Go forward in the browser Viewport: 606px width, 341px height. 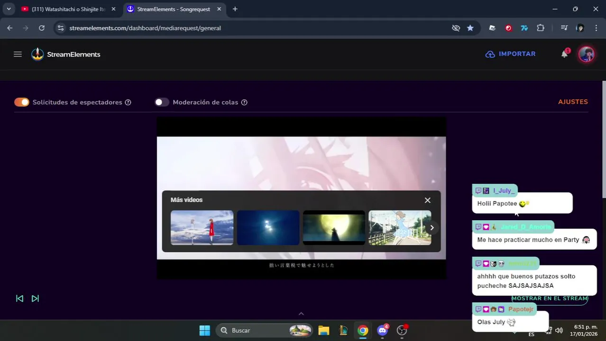coord(26,28)
